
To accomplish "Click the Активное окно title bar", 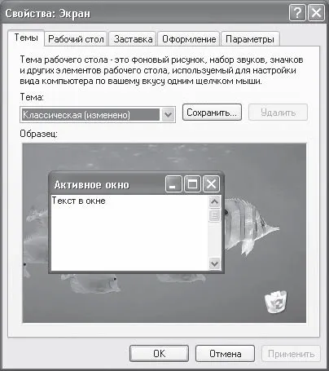I will 108,184.
